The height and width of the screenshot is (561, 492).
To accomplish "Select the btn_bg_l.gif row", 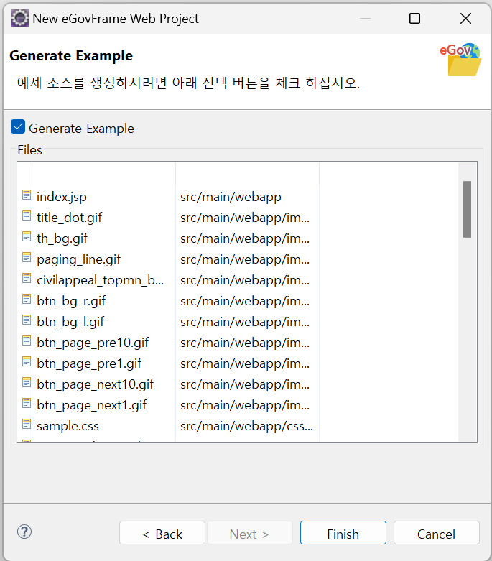I will [70, 322].
